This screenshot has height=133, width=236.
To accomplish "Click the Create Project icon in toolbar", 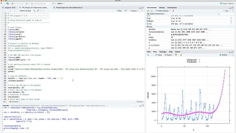I will tap(7, 3).
